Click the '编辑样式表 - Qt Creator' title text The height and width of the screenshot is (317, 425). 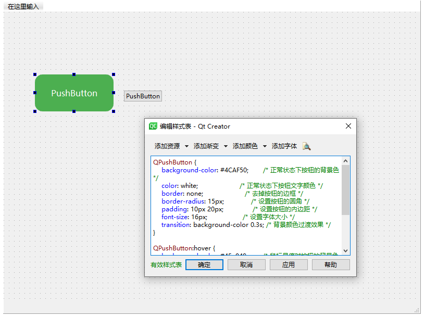point(195,126)
